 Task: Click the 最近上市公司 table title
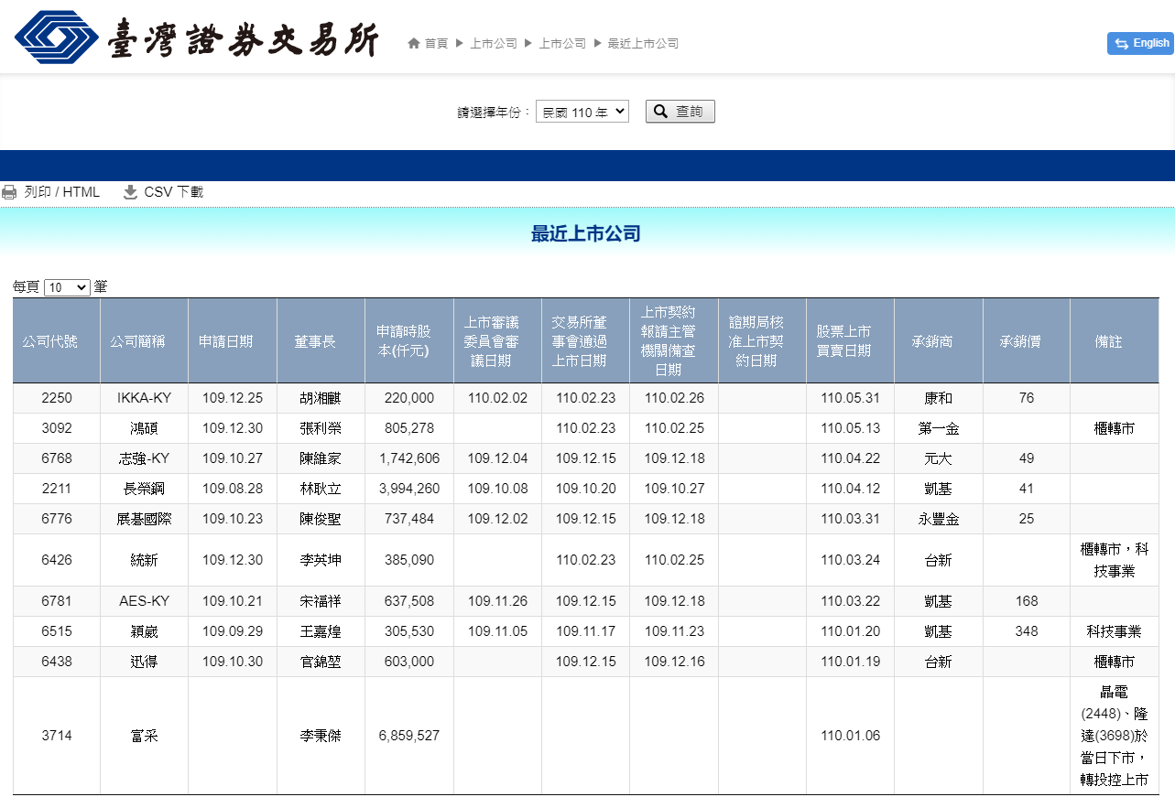click(586, 233)
